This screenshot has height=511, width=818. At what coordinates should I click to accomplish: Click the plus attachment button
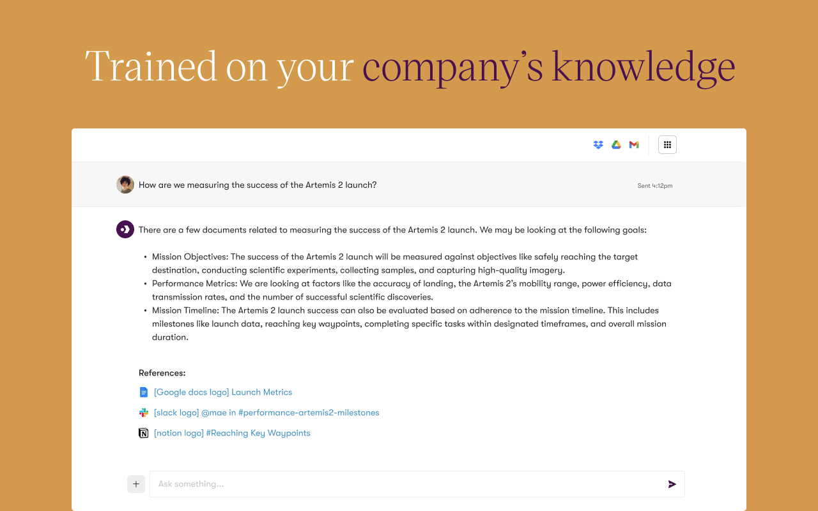click(x=135, y=484)
